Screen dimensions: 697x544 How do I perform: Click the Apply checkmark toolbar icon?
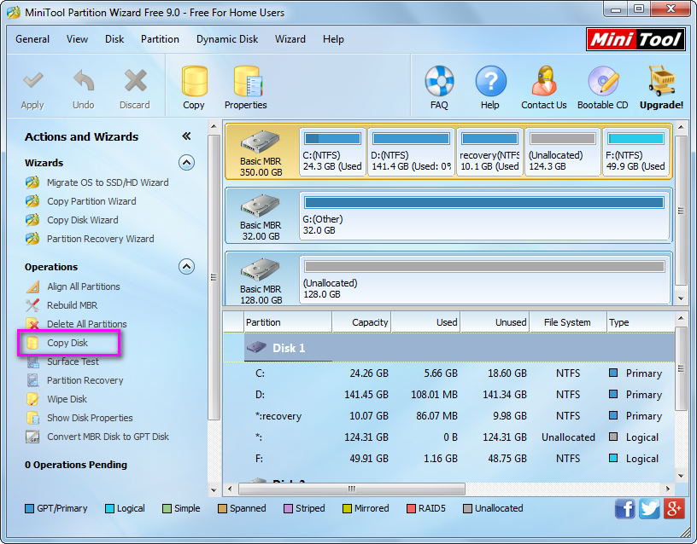32,82
